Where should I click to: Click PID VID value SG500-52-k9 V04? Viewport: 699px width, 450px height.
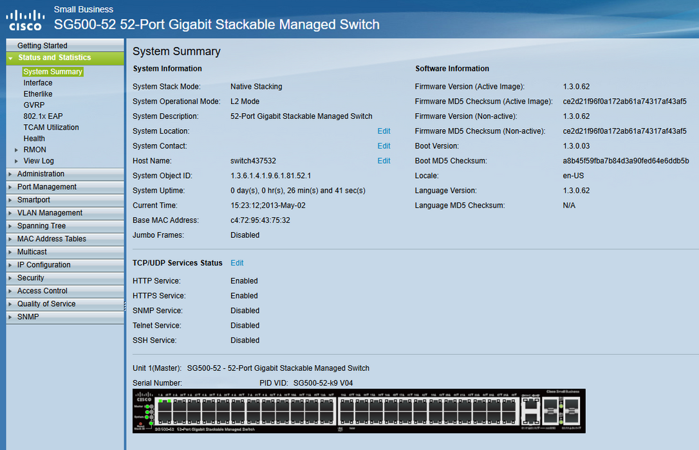(x=323, y=382)
